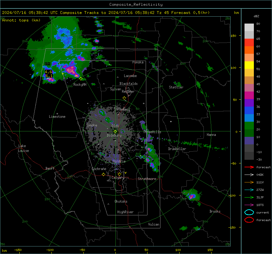Click the Olds label
Viewport: 272px width, 254px height.
point(115,126)
